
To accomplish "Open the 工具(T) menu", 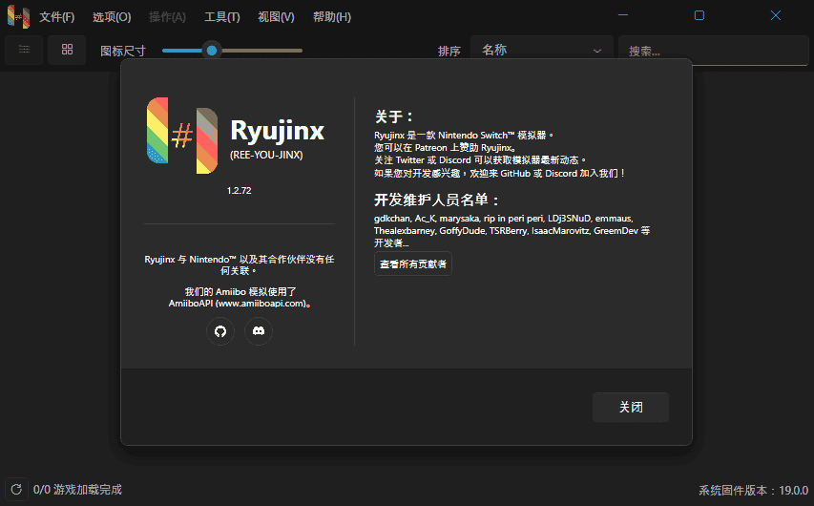I will [x=222, y=17].
